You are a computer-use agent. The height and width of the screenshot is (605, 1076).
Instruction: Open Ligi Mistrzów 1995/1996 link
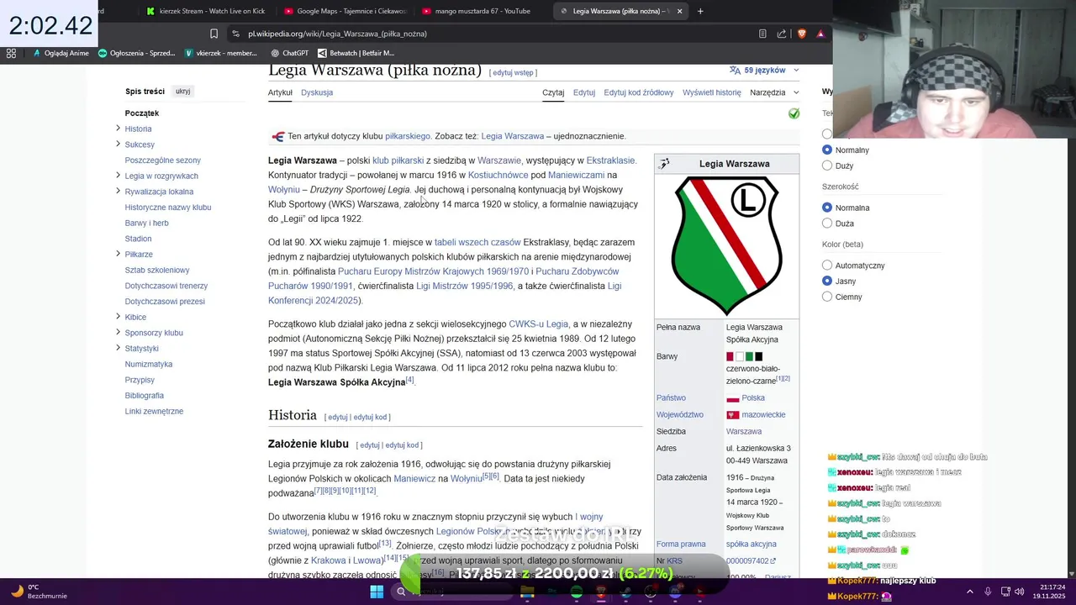pos(464,286)
